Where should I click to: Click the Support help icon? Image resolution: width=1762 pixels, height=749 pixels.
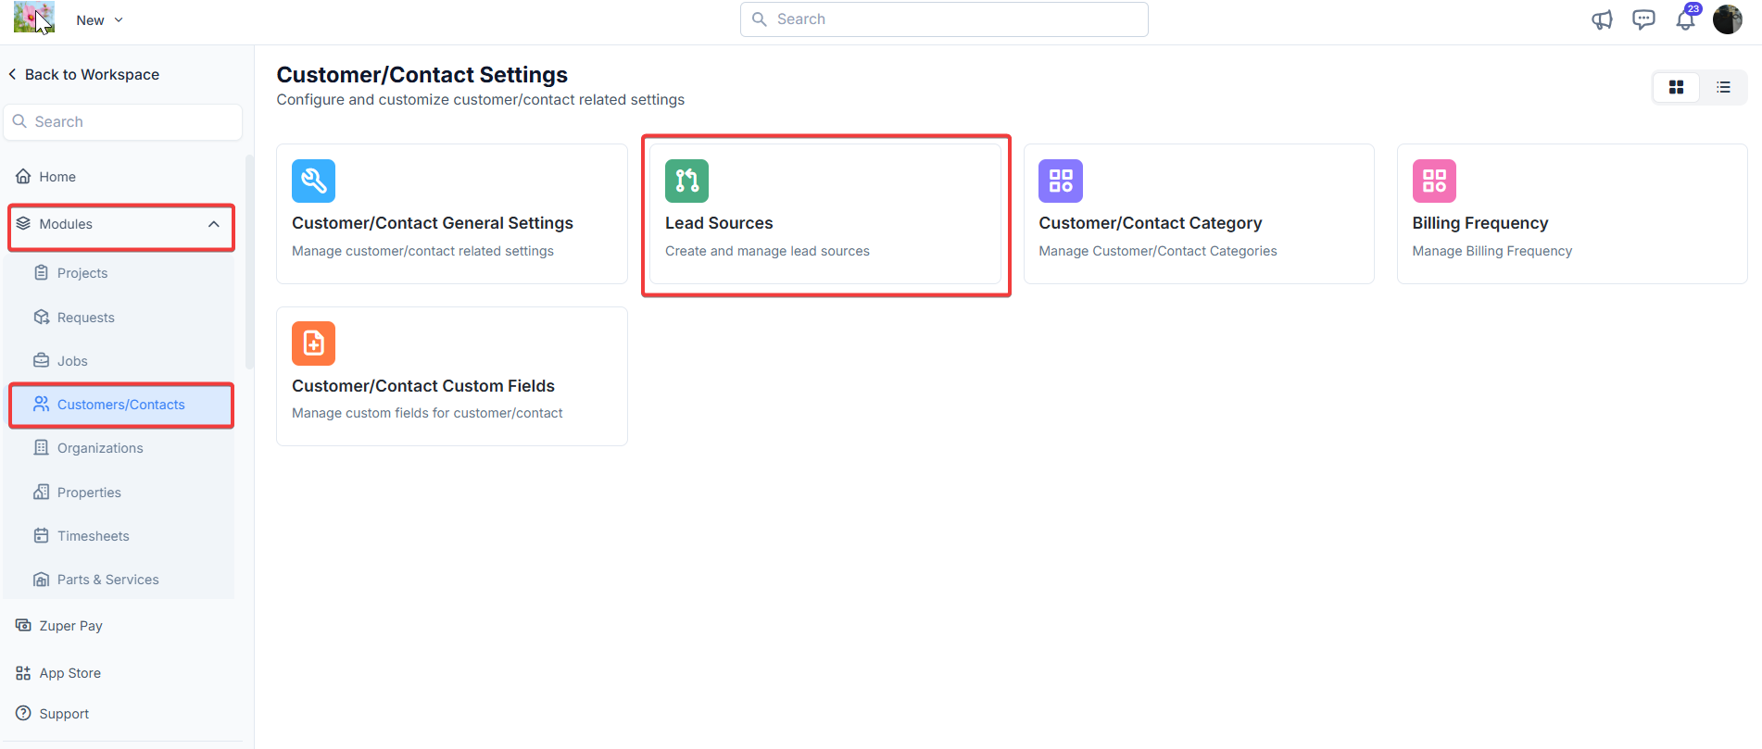tap(23, 713)
